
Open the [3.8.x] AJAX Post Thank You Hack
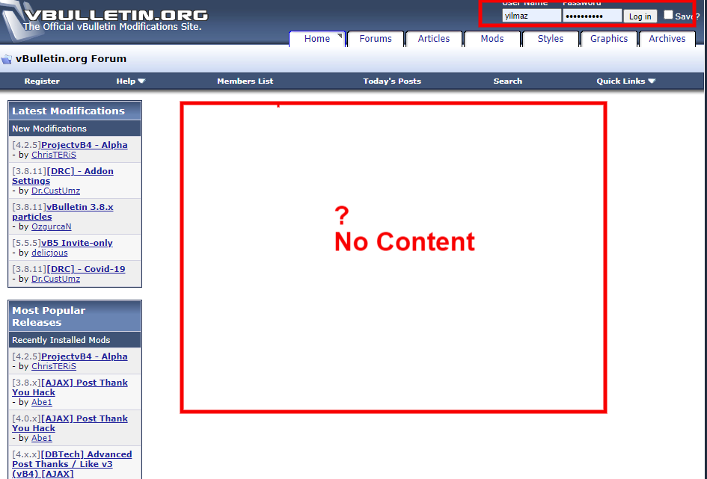pyautogui.click(x=70, y=388)
